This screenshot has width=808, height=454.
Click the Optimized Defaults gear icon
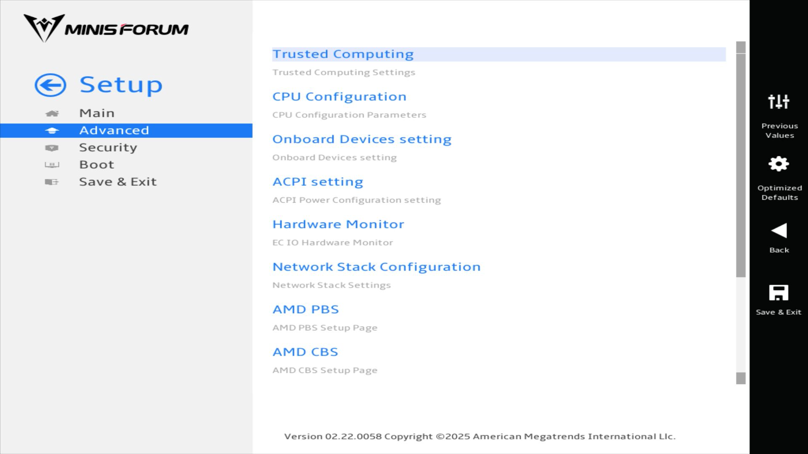coord(779,164)
